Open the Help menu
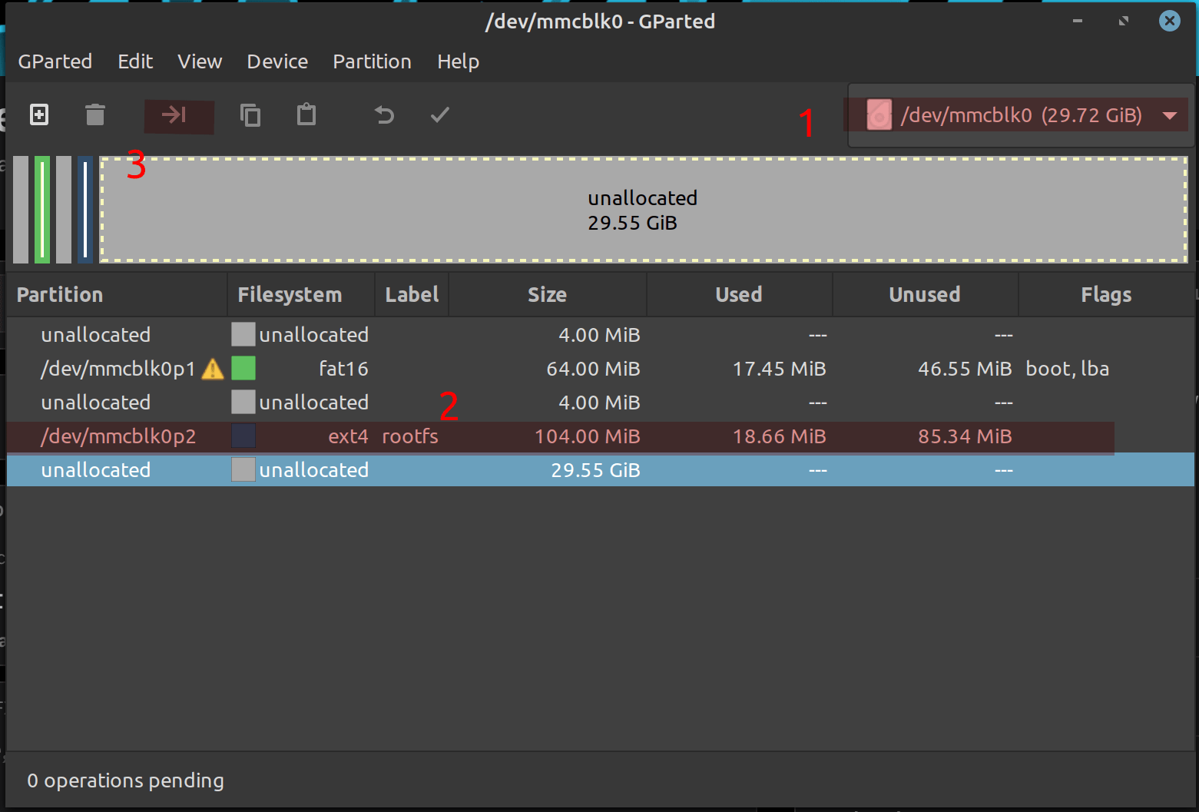Screen dimensions: 1199x812 click(x=459, y=61)
